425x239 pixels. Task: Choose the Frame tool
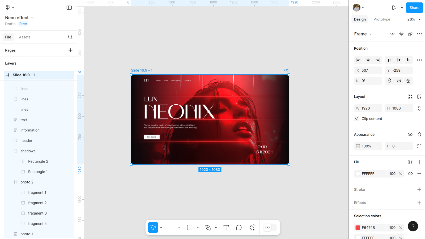coord(171,228)
